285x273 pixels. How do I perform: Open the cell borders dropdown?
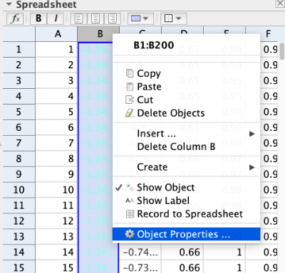[x=174, y=18]
